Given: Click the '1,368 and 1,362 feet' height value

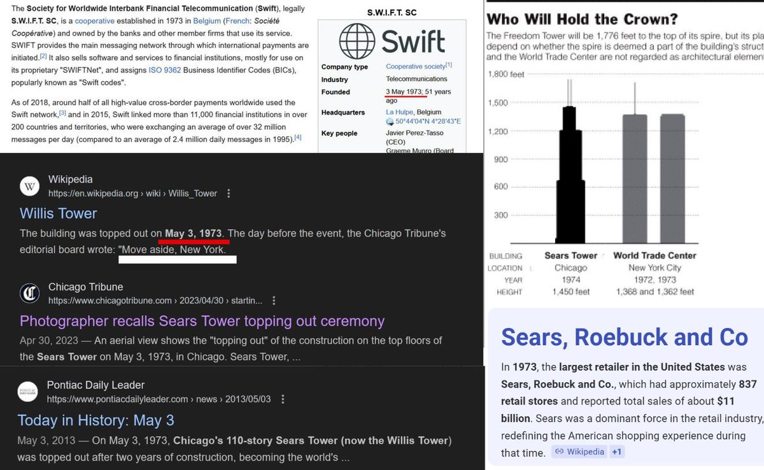Looking at the screenshot, I should coord(655,292).
